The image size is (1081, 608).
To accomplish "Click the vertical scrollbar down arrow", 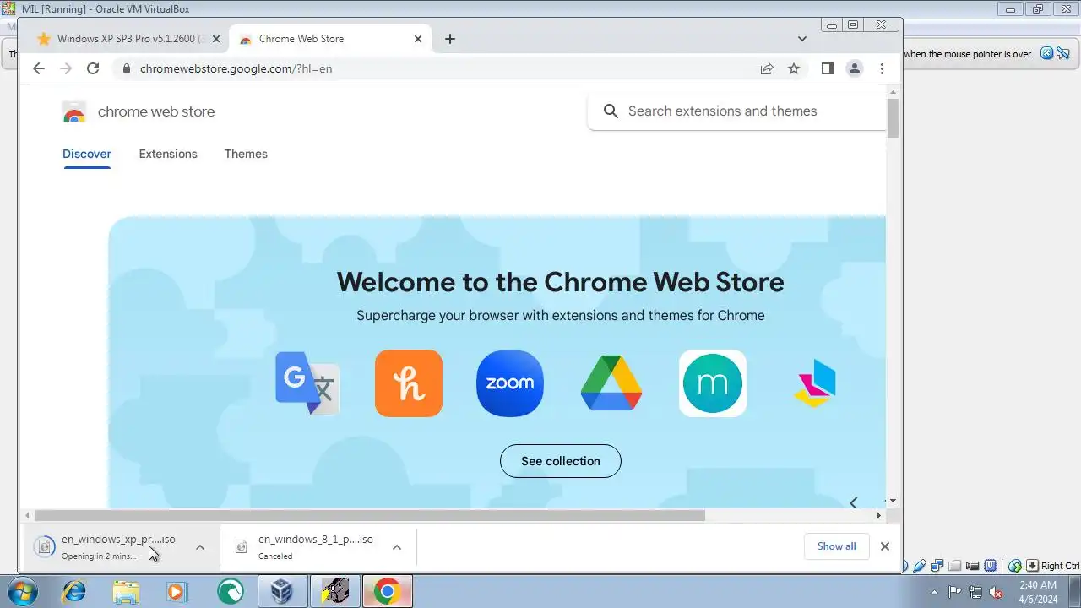I will coord(894,502).
